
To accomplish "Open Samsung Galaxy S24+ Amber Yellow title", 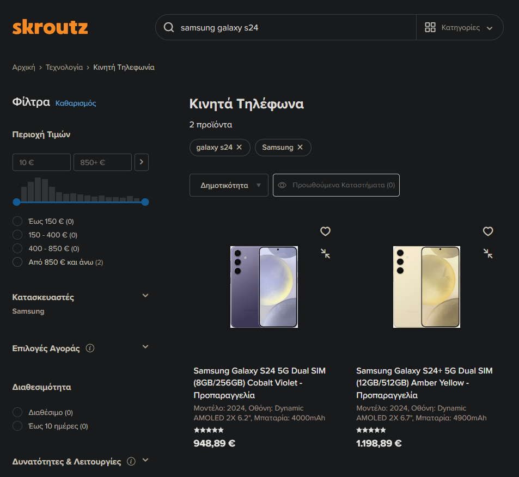I will (x=424, y=383).
